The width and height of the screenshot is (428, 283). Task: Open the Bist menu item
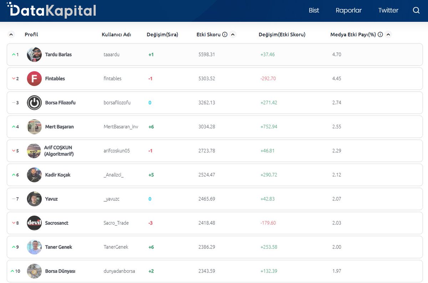pyautogui.click(x=314, y=10)
